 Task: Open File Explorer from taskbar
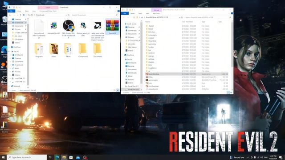pos(64,157)
